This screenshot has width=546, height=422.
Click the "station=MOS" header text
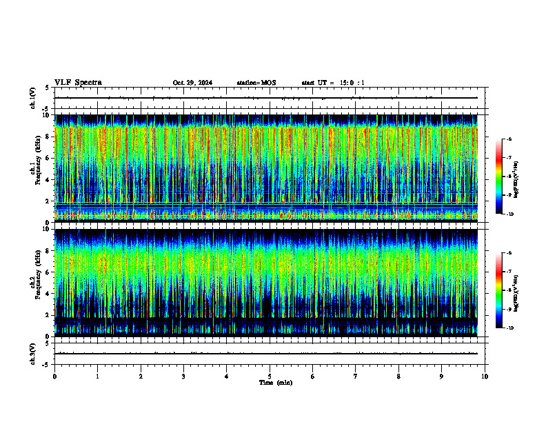pyautogui.click(x=256, y=83)
